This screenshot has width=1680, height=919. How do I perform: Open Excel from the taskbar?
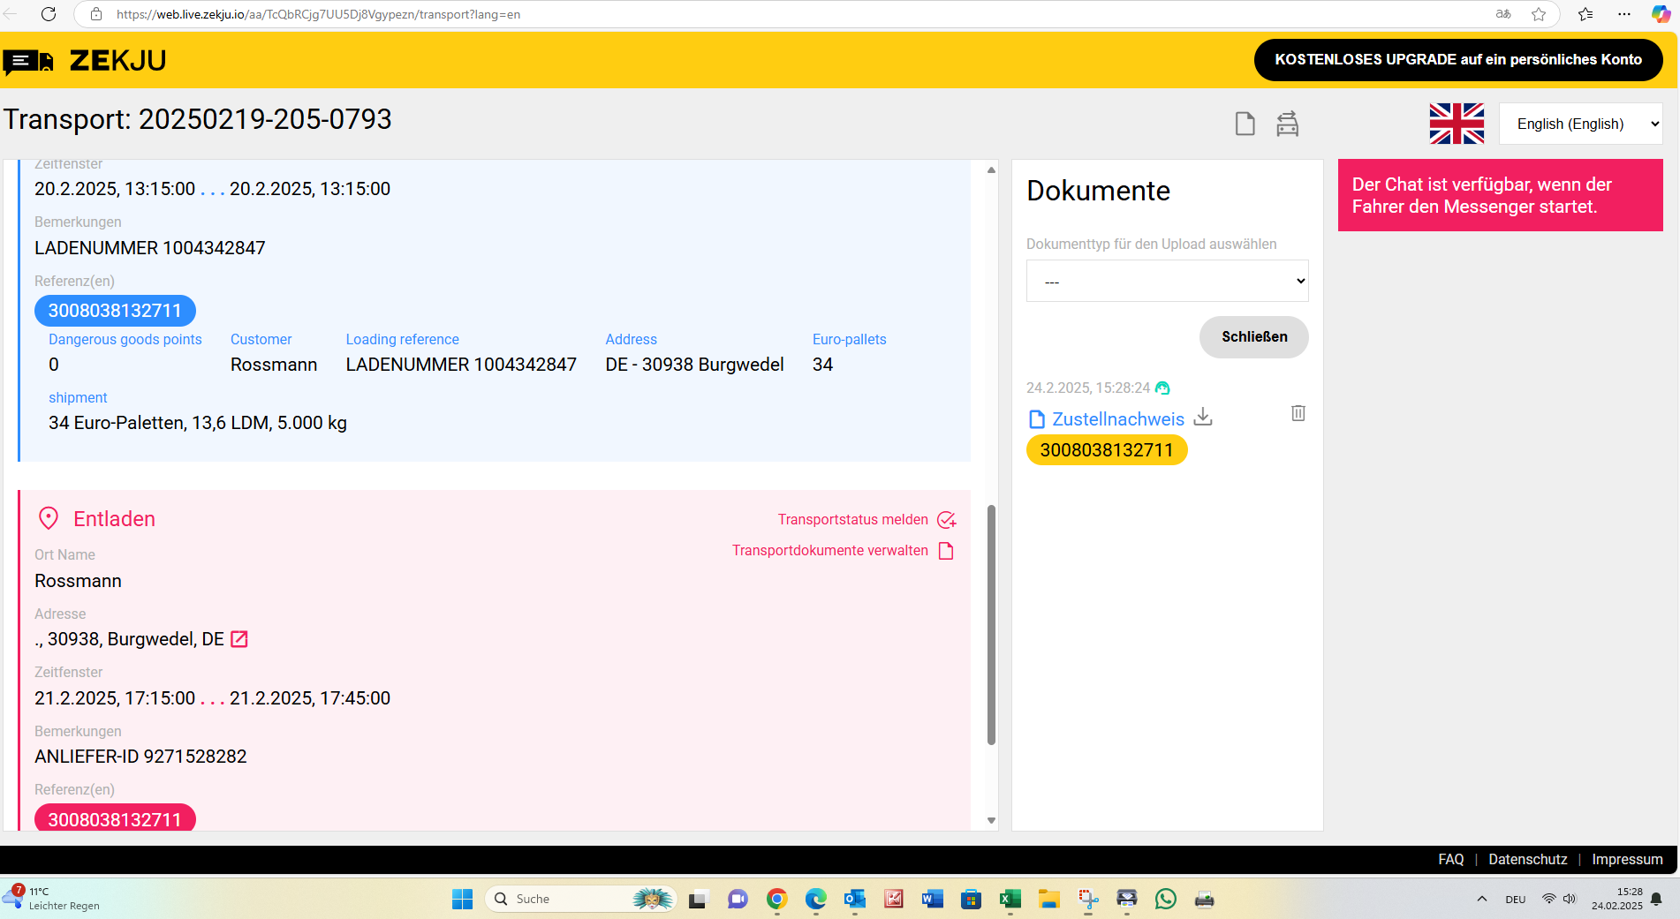tap(1010, 899)
